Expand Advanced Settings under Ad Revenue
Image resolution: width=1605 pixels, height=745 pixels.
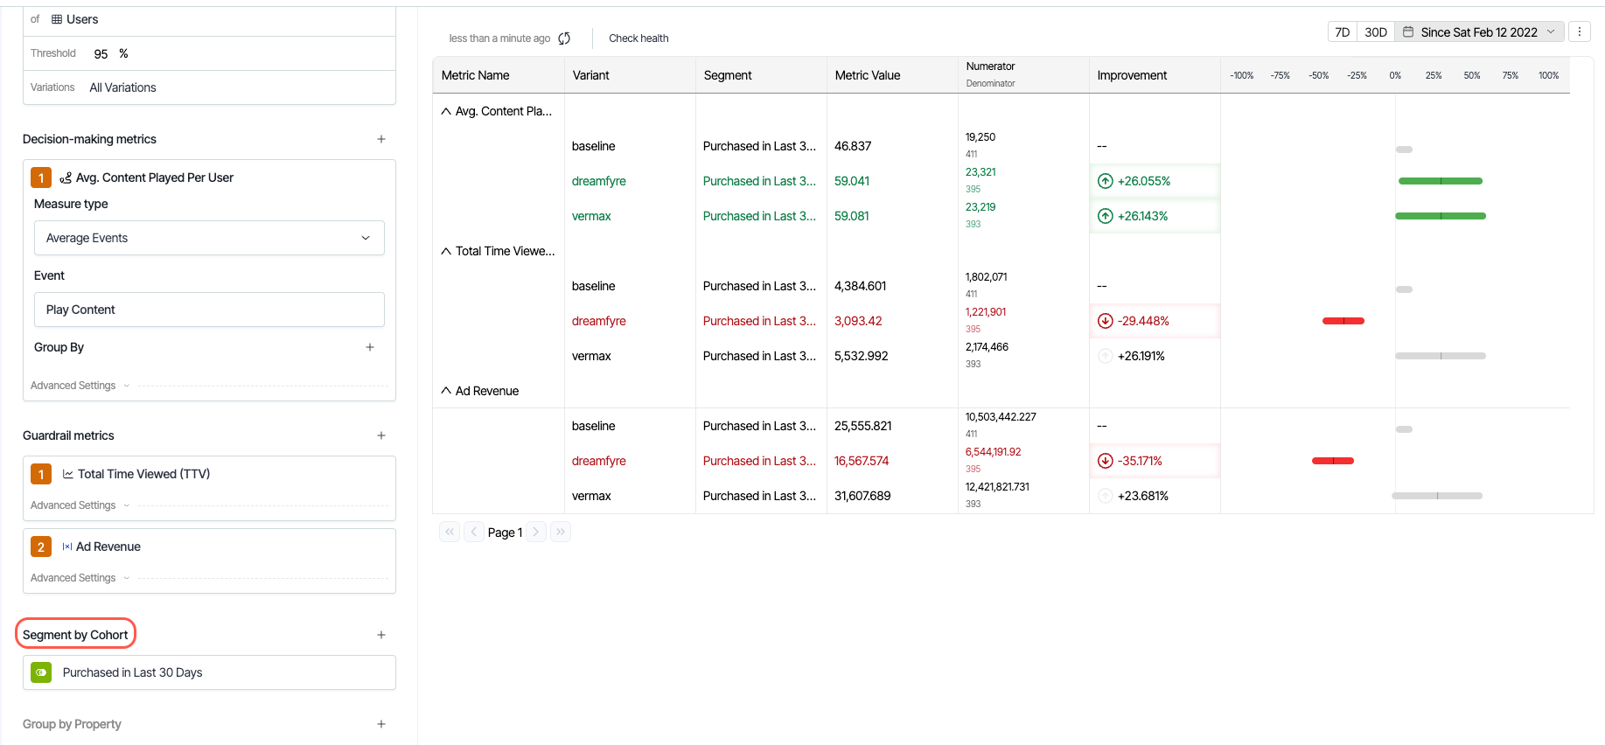pyautogui.click(x=80, y=578)
